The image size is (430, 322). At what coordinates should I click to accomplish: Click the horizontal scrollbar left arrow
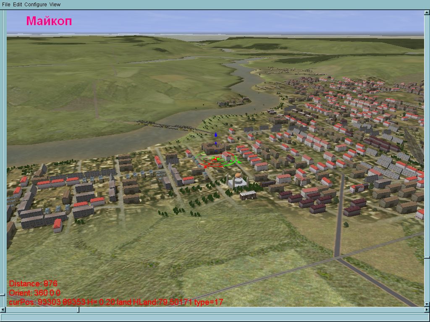(3, 310)
